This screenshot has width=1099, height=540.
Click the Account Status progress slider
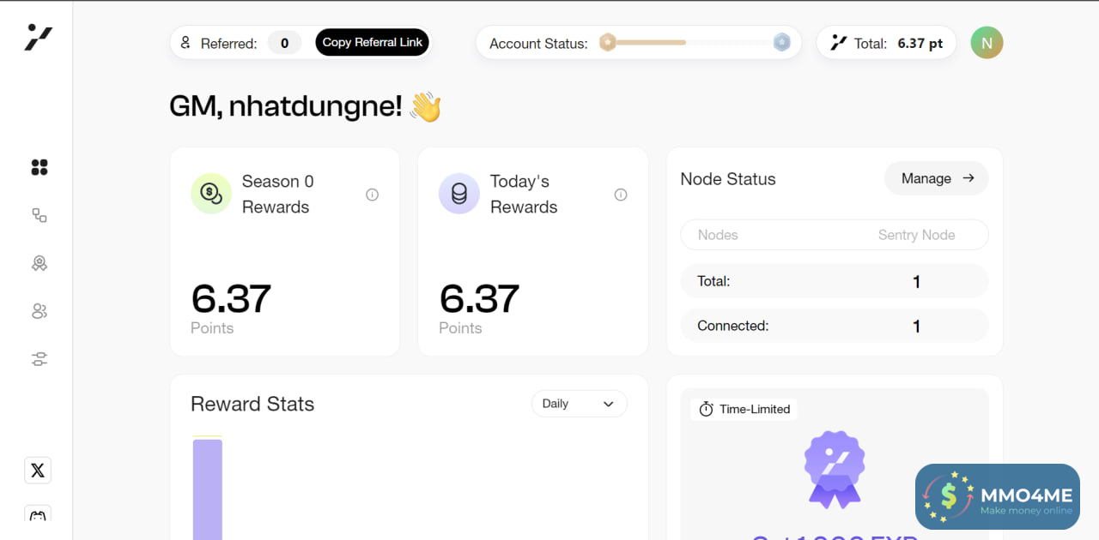[694, 42]
